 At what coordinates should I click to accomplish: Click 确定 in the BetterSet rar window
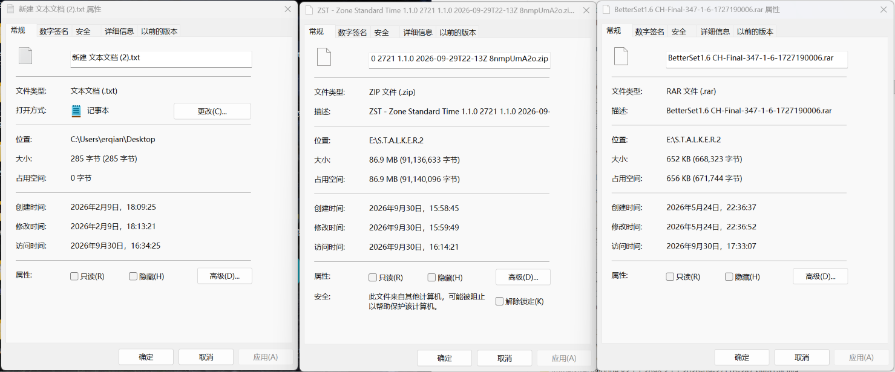coord(742,357)
